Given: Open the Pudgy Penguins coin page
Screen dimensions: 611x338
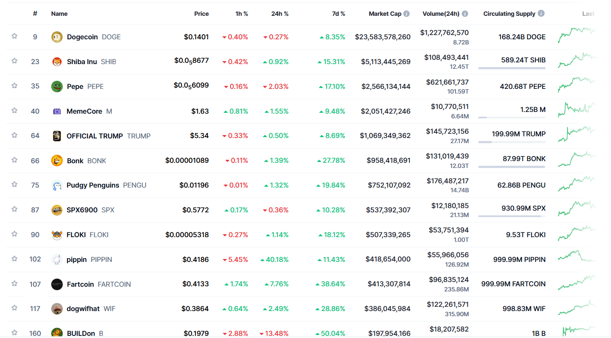Looking at the screenshot, I should click(x=93, y=185).
